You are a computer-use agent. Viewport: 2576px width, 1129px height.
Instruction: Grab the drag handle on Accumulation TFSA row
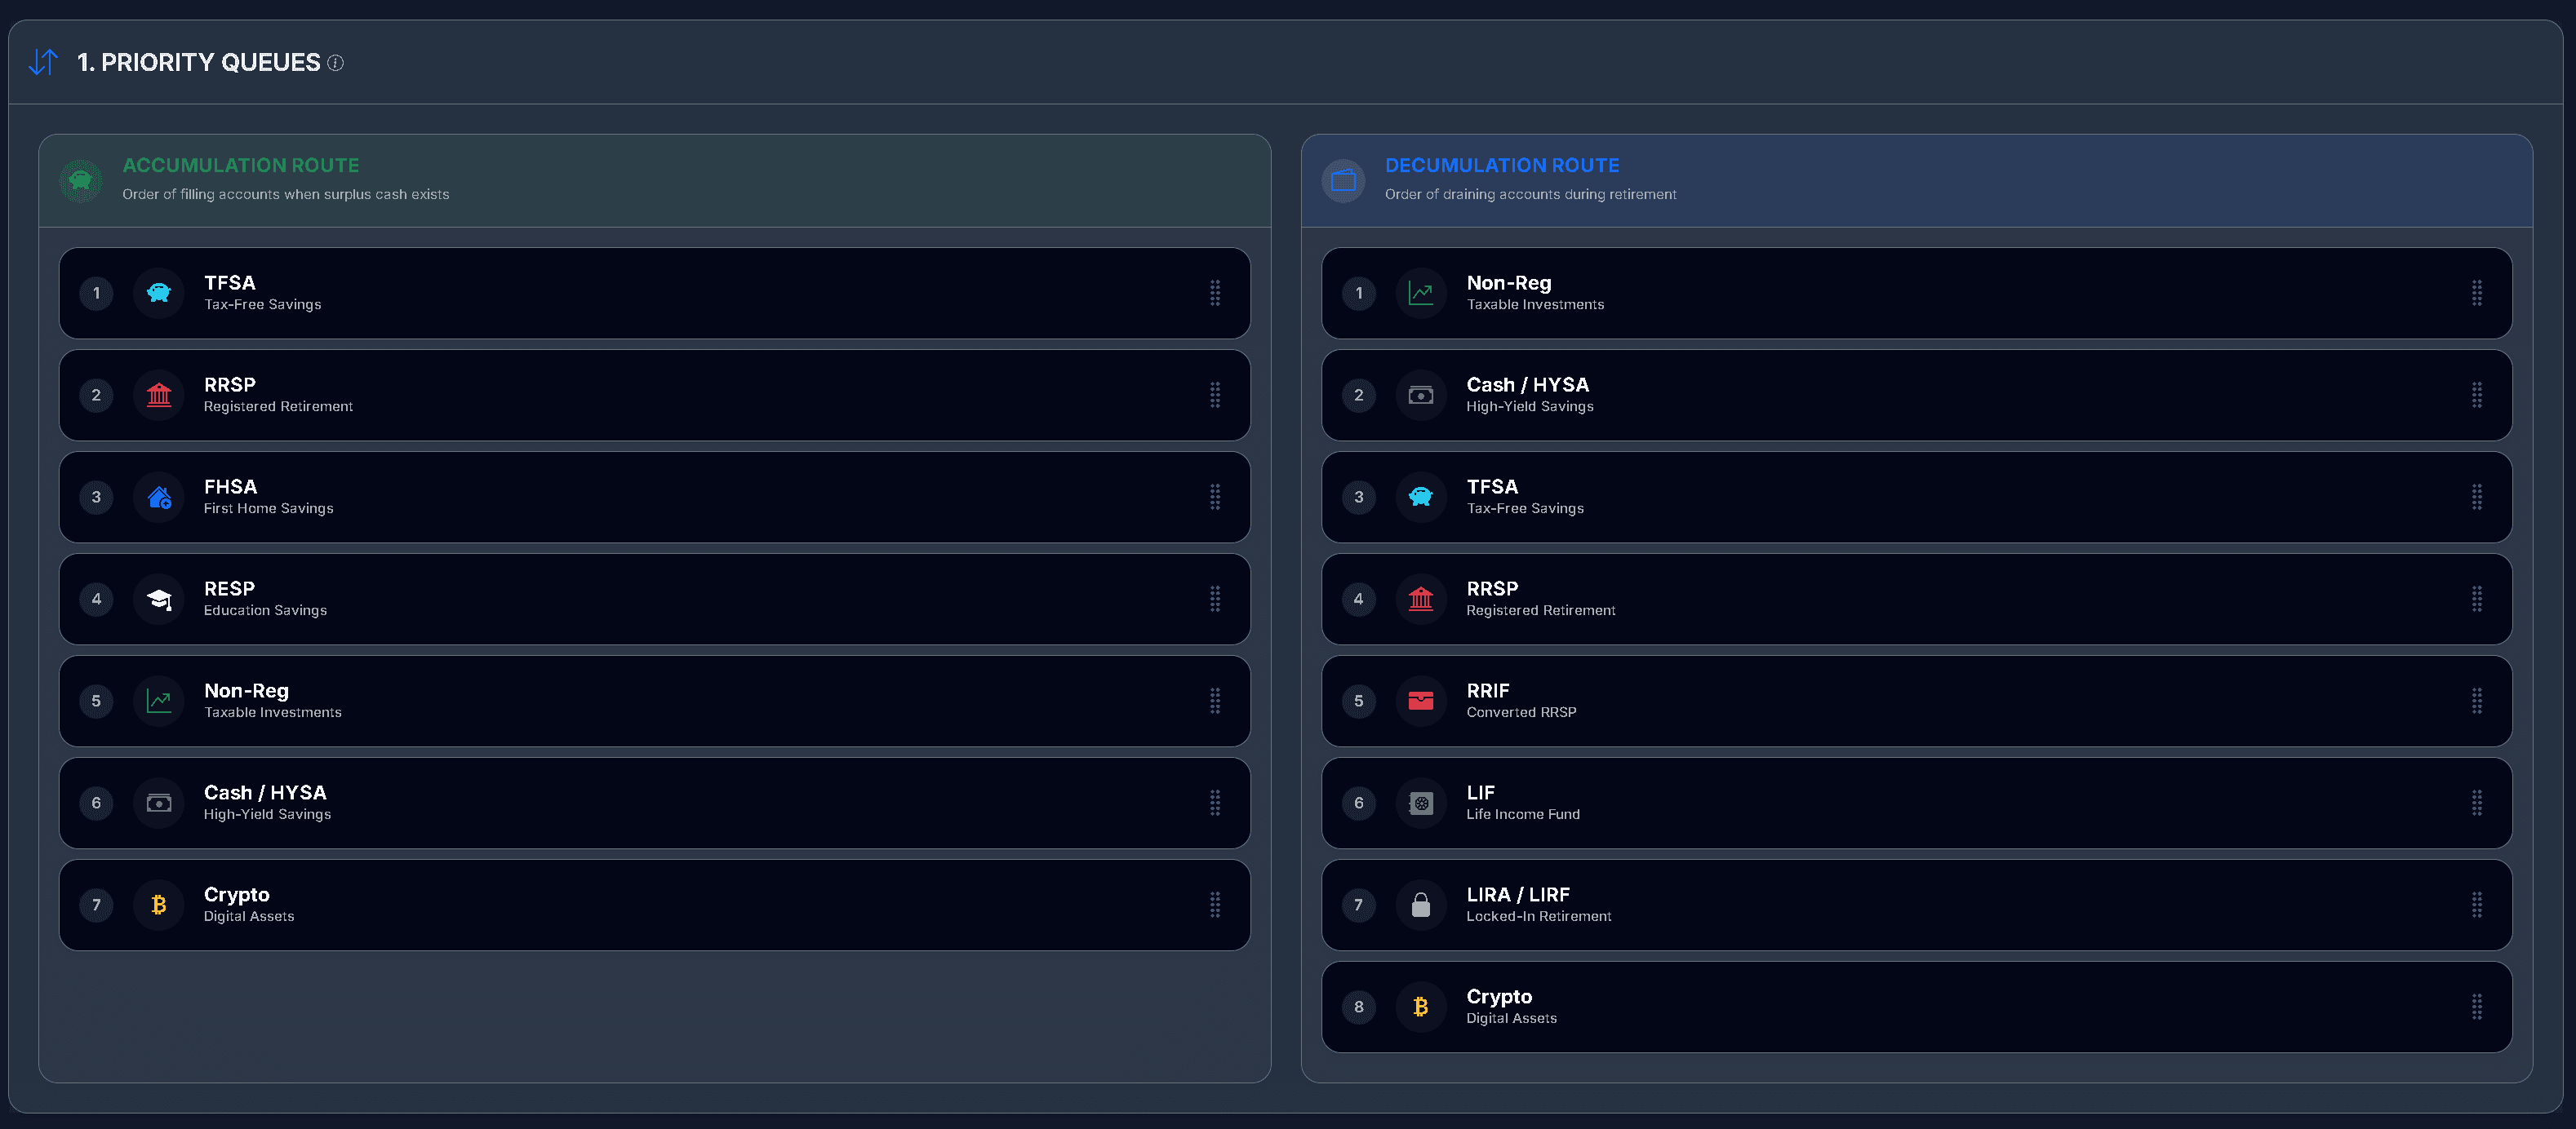(1215, 293)
